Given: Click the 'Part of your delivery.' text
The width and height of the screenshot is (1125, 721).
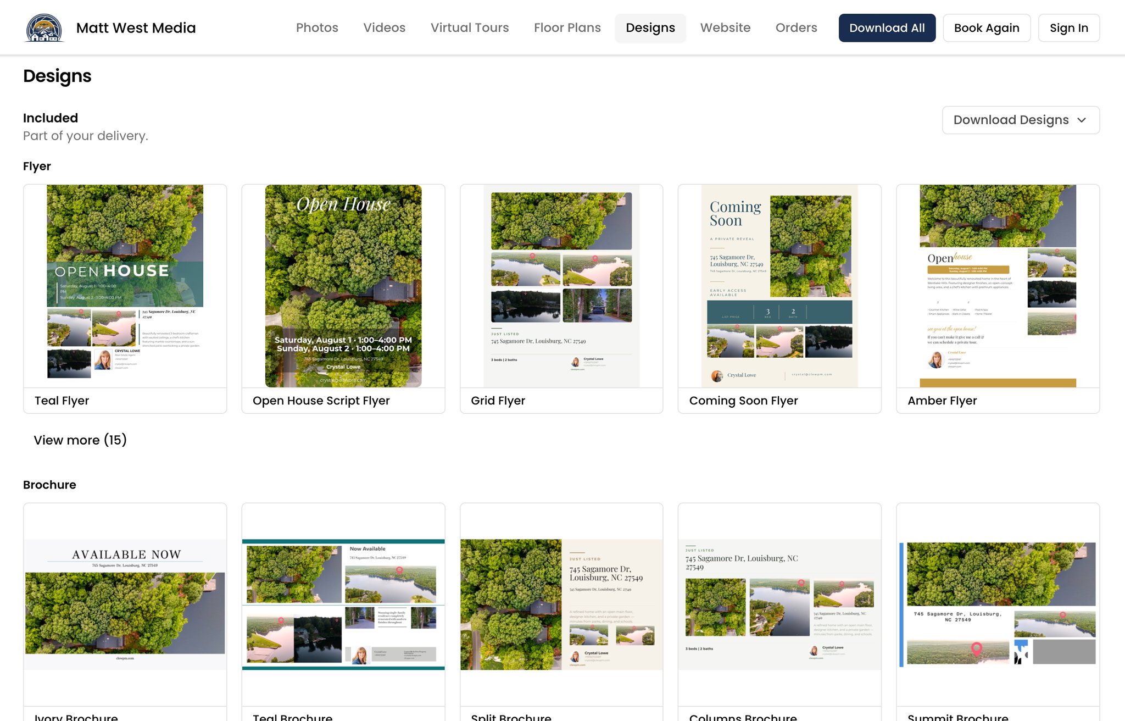Looking at the screenshot, I should click(x=86, y=136).
